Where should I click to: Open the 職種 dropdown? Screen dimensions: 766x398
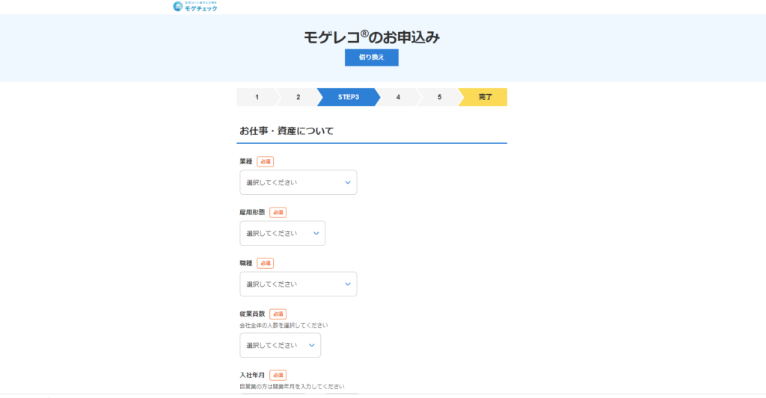[x=298, y=284]
